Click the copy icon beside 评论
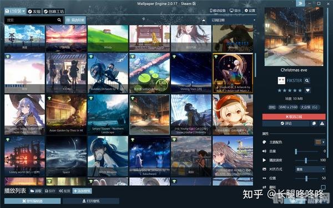 (x=314, y=123)
